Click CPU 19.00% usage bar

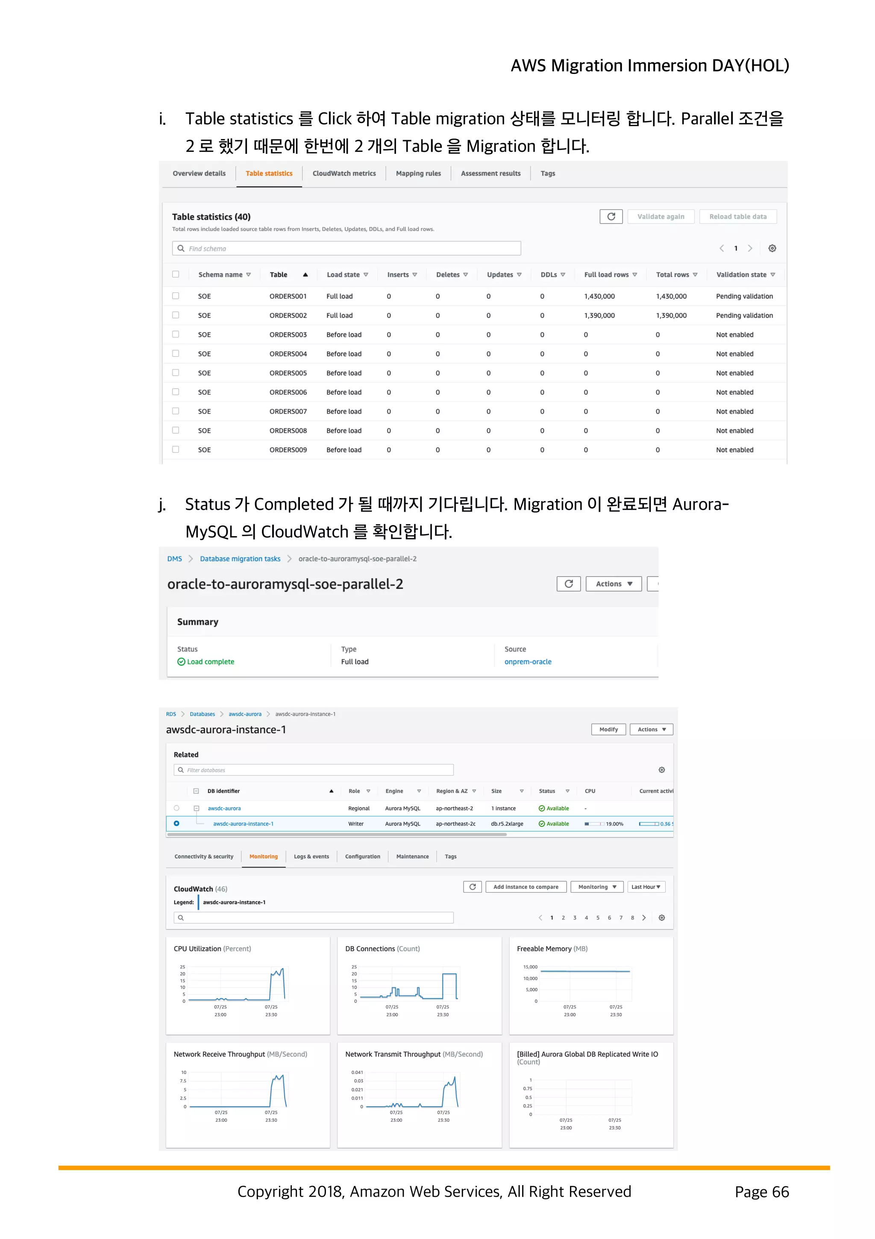coord(594,824)
